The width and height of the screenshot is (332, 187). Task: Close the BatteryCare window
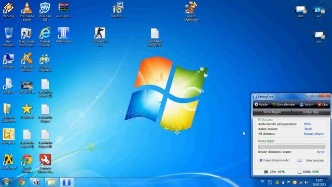pyautogui.click(x=325, y=96)
